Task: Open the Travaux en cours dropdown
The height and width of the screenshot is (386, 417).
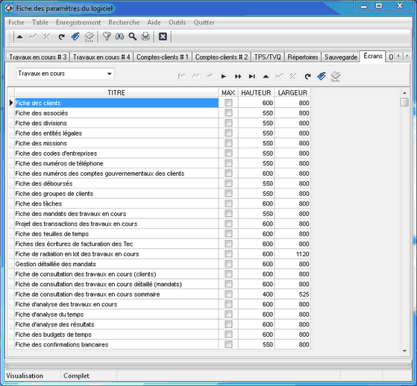Action: coord(110,74)
